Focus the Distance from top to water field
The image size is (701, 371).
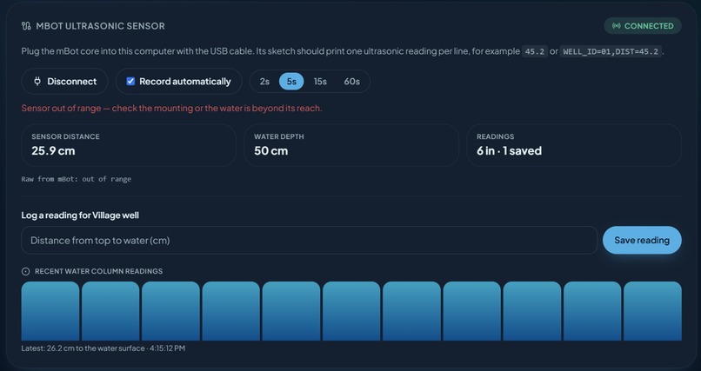pos(310,240)
